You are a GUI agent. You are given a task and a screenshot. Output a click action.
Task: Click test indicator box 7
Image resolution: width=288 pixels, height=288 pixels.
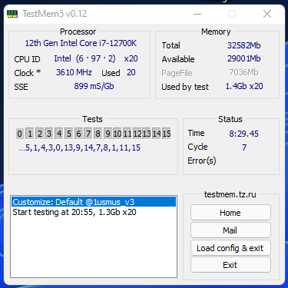click(88, 134)
